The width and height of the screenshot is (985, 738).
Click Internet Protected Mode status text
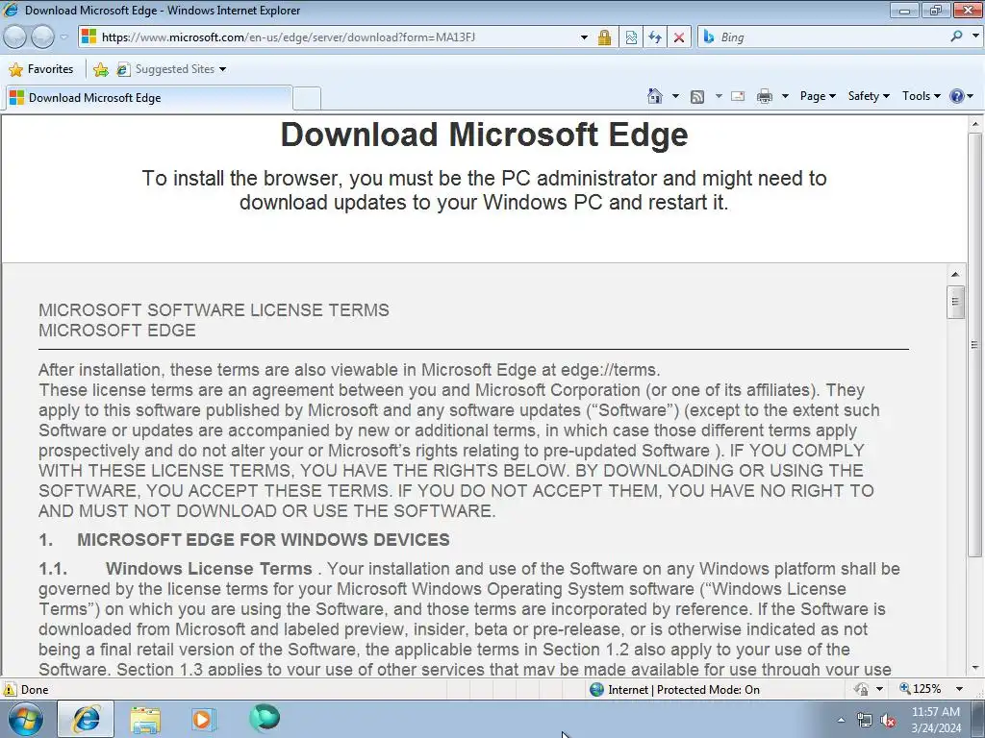pyautogui.click(x=684, y=690)
